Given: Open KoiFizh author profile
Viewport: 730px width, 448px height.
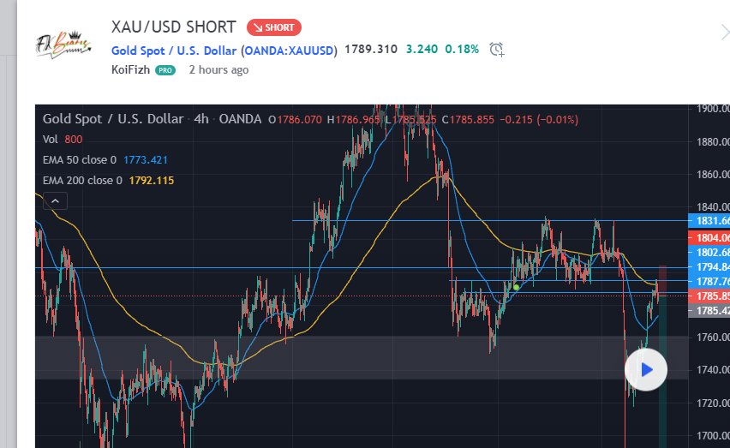Looking at the screenshot, I should (130, 69).
